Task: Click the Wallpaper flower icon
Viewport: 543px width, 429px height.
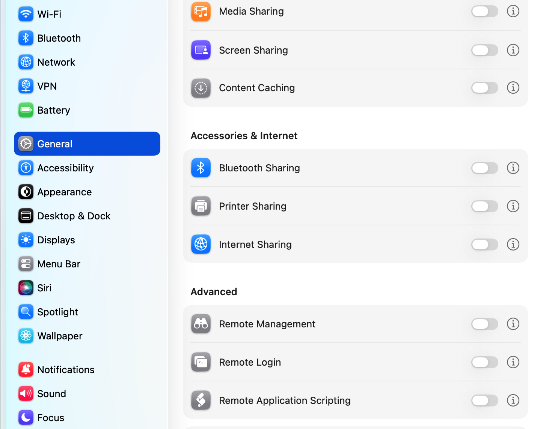Action: coord(26,336)
